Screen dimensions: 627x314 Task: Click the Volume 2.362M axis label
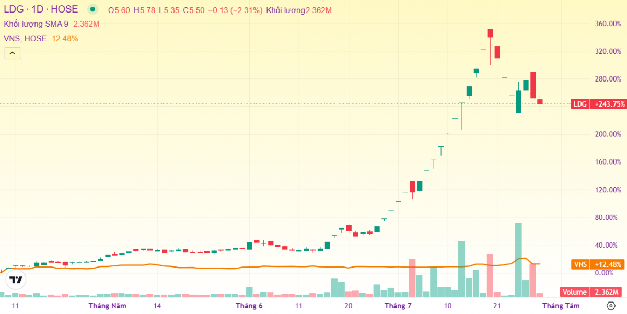[x=593, y=293]
